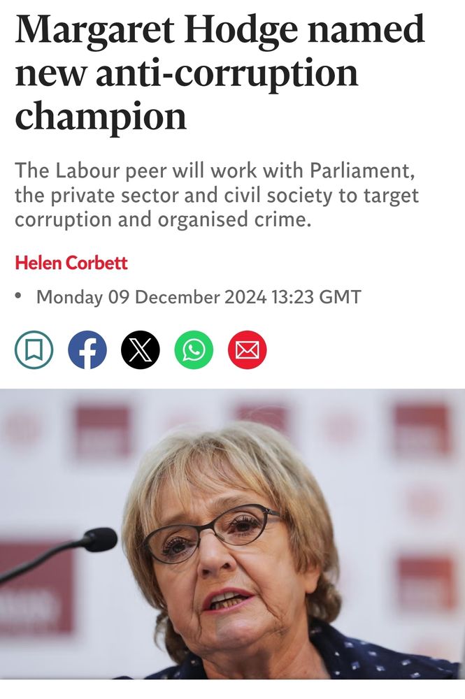Save the article with the bookmark icon
This screenshot has height=699, width=465.
[34, 350]
